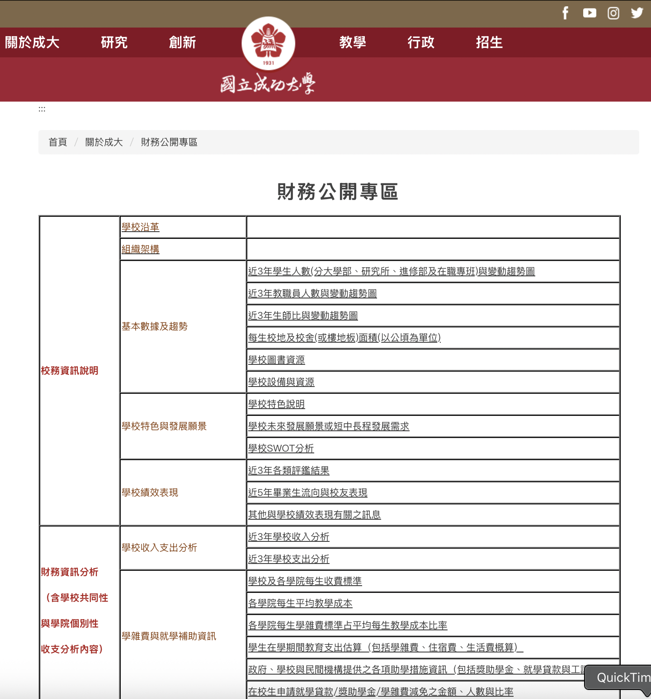Open the 創新 navigation menu

tap(182, 42)
